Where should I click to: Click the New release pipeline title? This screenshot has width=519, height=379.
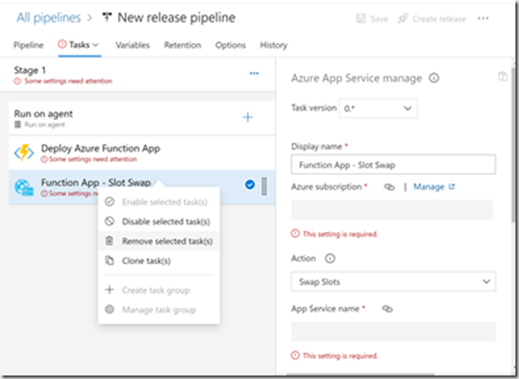(x=177, y=18)
